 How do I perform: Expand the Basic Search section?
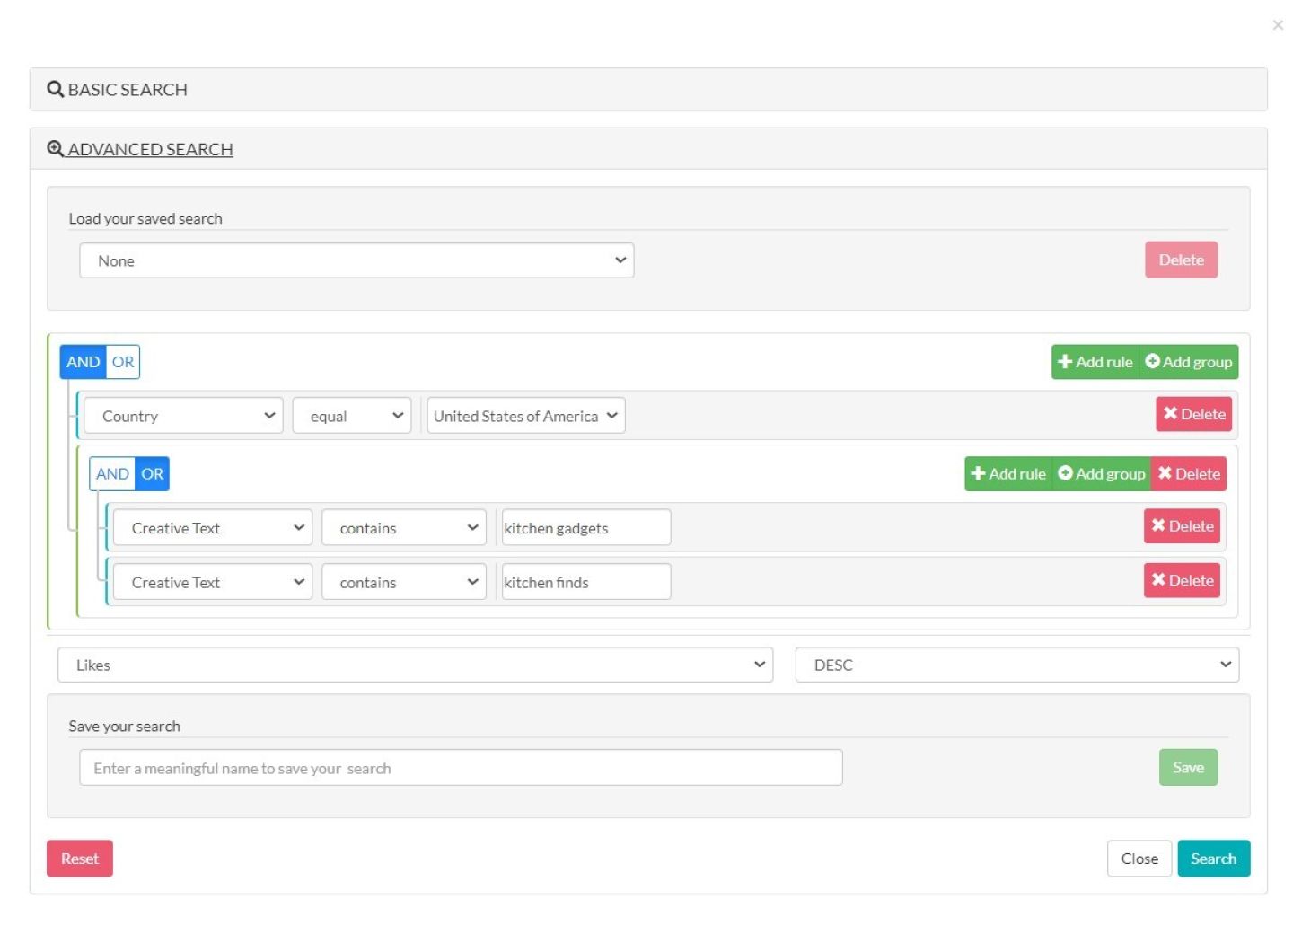(x=128, y=90)
